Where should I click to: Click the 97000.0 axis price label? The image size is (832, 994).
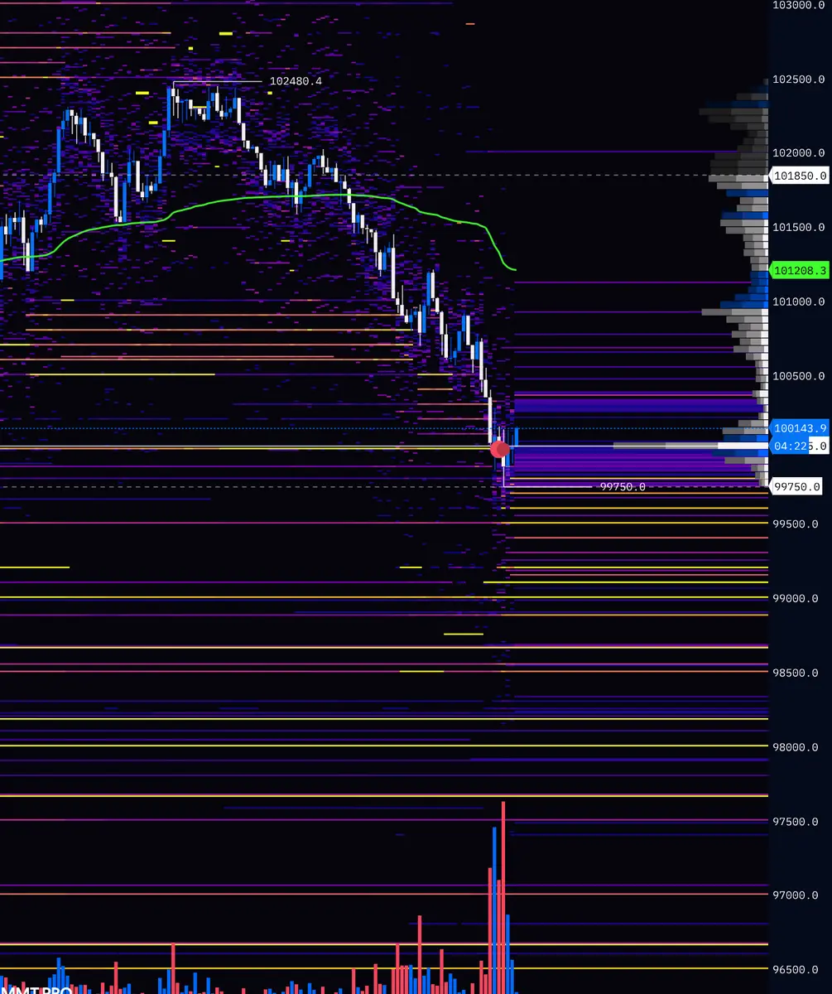pyautogui.click(x=796, y=895)
